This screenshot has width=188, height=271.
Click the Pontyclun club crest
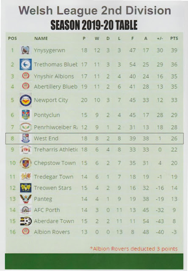(x=25, y=115)
